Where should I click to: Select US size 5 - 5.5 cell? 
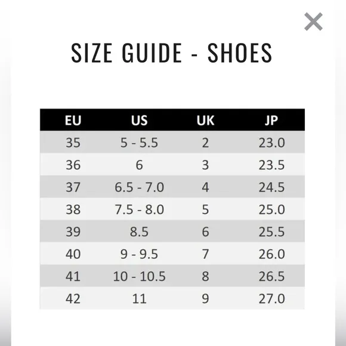coord(139,143)
